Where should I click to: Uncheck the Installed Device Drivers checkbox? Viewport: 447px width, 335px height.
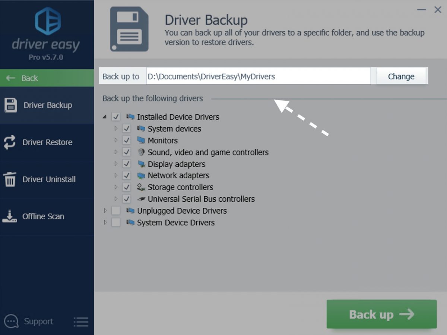coord(116,117)
